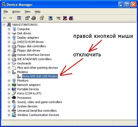Select the Portable Devices label
This screenshot has width=138, height=127.
pos(28,89)
